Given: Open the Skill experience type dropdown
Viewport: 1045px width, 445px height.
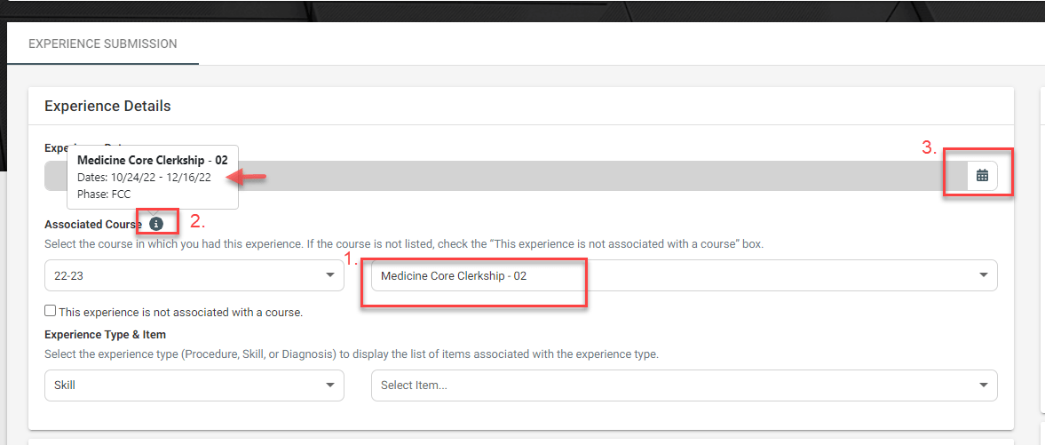Looking at the screenshot, I should (194, 385).
